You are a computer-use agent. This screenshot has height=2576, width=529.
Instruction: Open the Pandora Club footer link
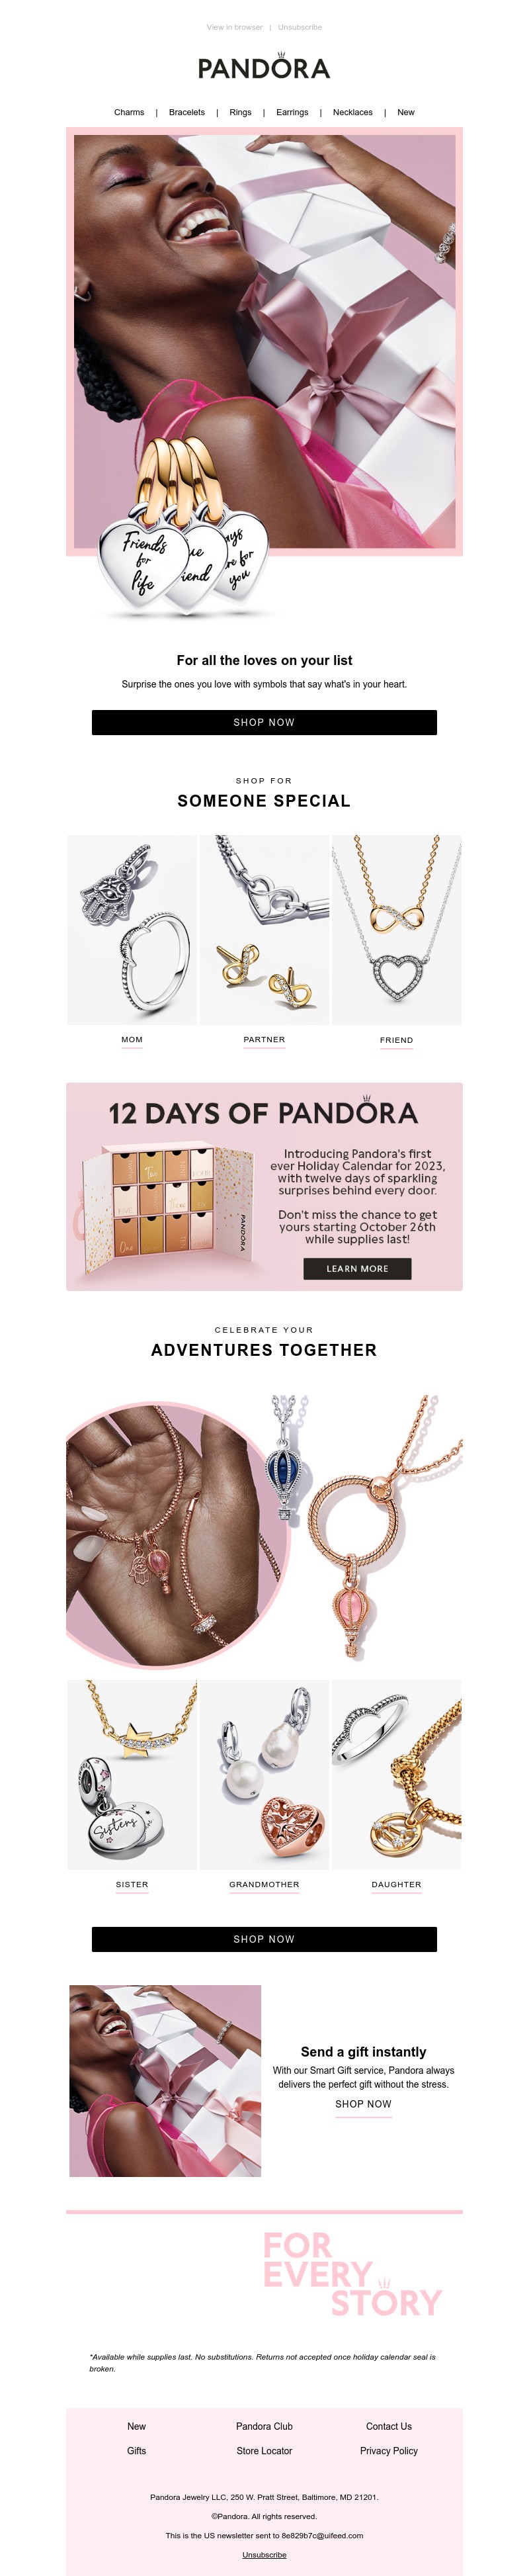point(264,2426)
